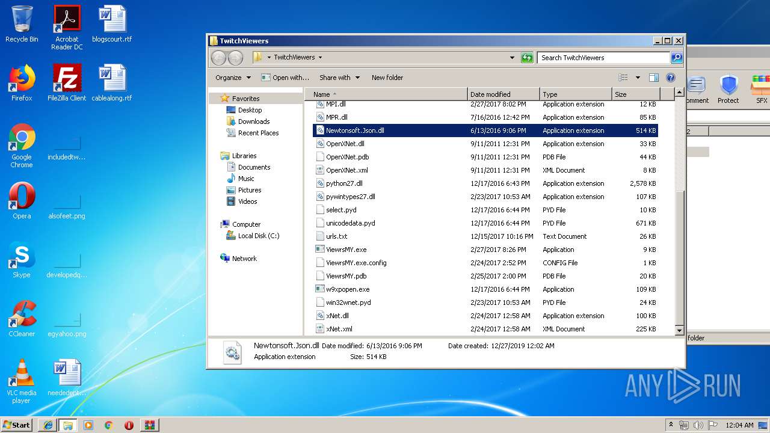Launch Opera desktop shortcut

click(x=22, y=201)
